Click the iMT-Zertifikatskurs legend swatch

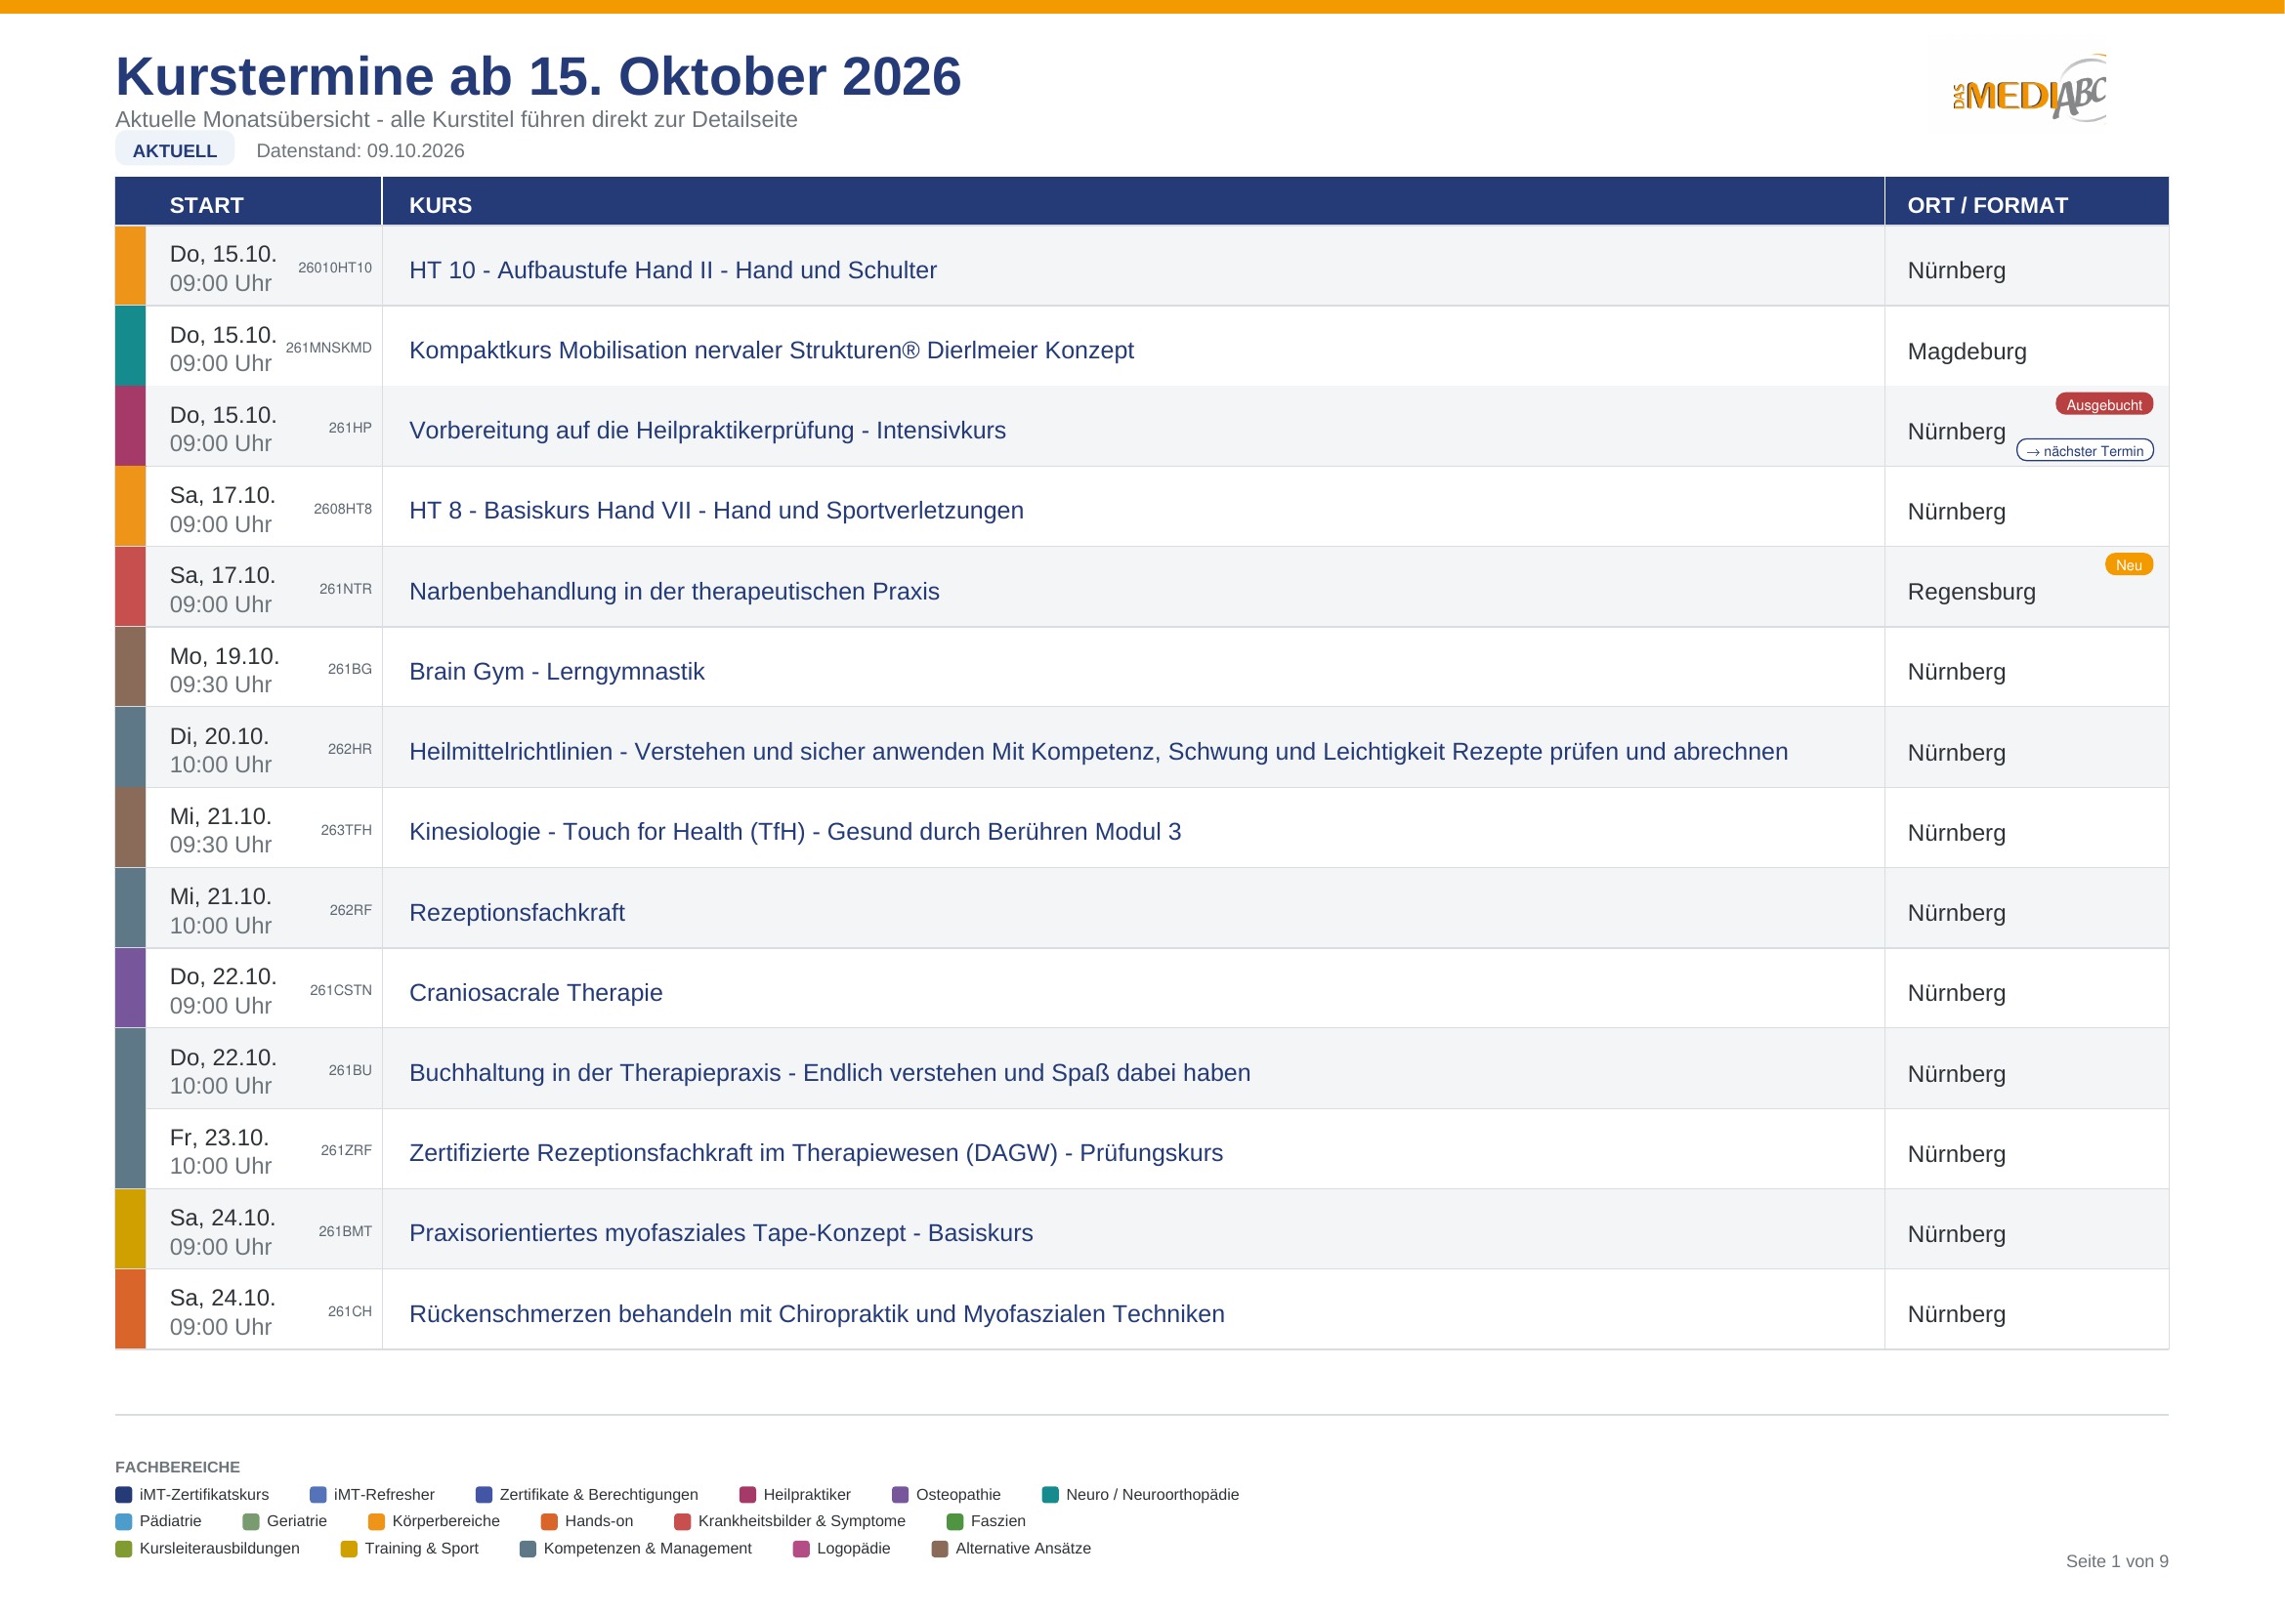(x=123, y=1494)
